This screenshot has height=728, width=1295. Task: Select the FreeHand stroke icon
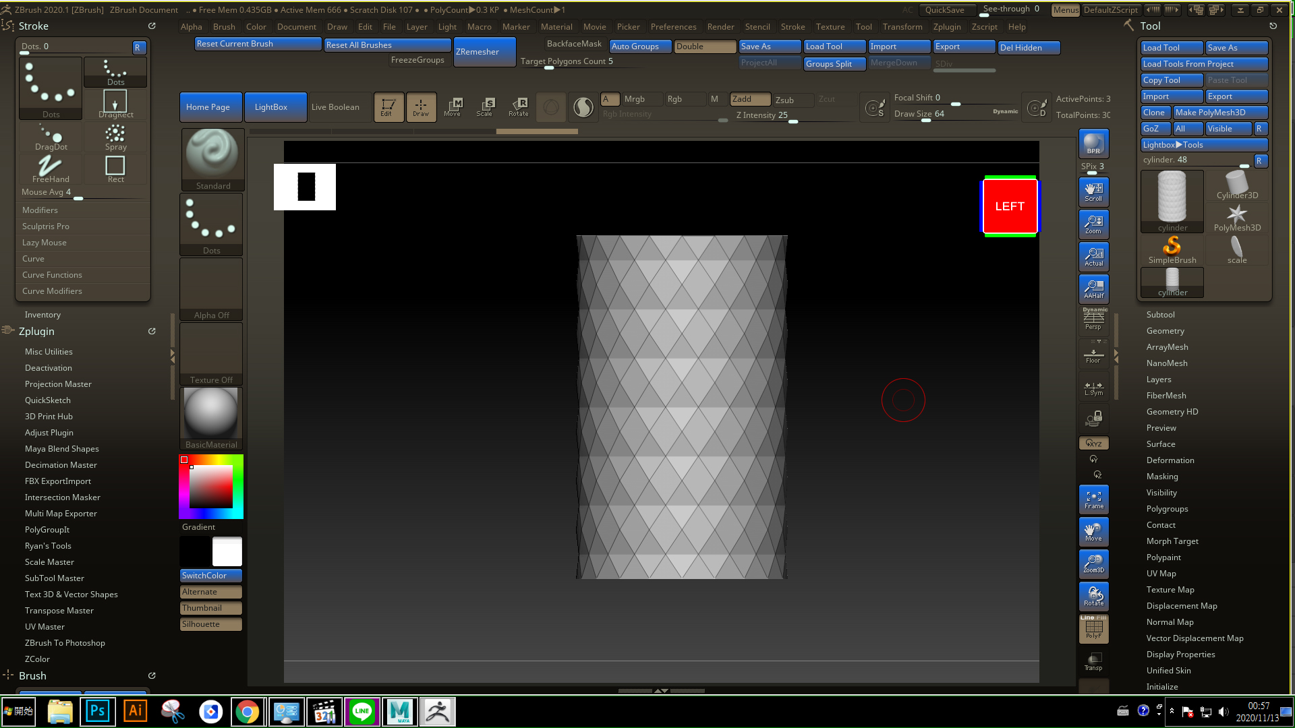[51, 169]
